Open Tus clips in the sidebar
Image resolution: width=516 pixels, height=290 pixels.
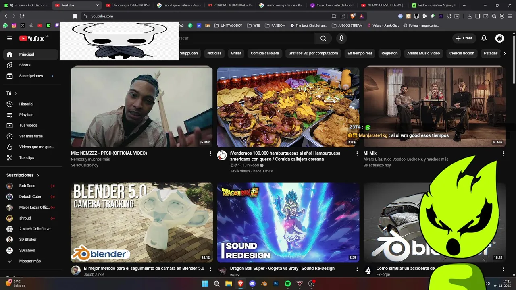point(31,157)
